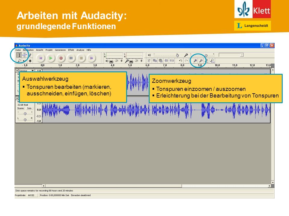
Task: Mute the second track with Stumm
Action: pos(20,108)
